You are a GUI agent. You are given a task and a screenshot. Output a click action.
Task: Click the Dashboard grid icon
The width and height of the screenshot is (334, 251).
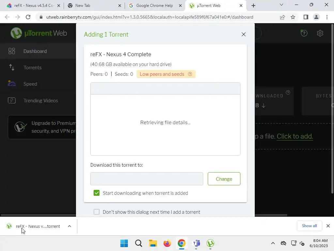click(x=12, y=51)
